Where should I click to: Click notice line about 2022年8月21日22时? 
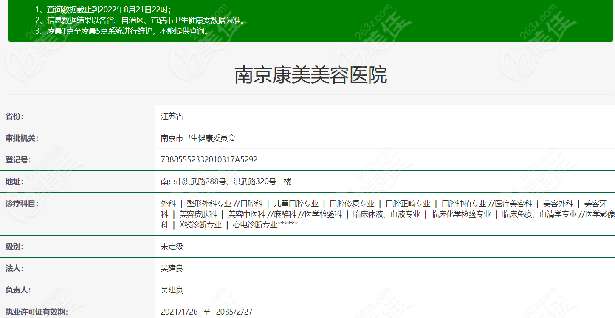(103, 9)
